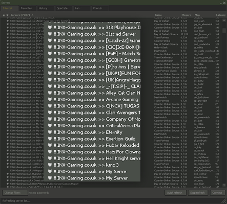Click the Connect button

(217, 193)
